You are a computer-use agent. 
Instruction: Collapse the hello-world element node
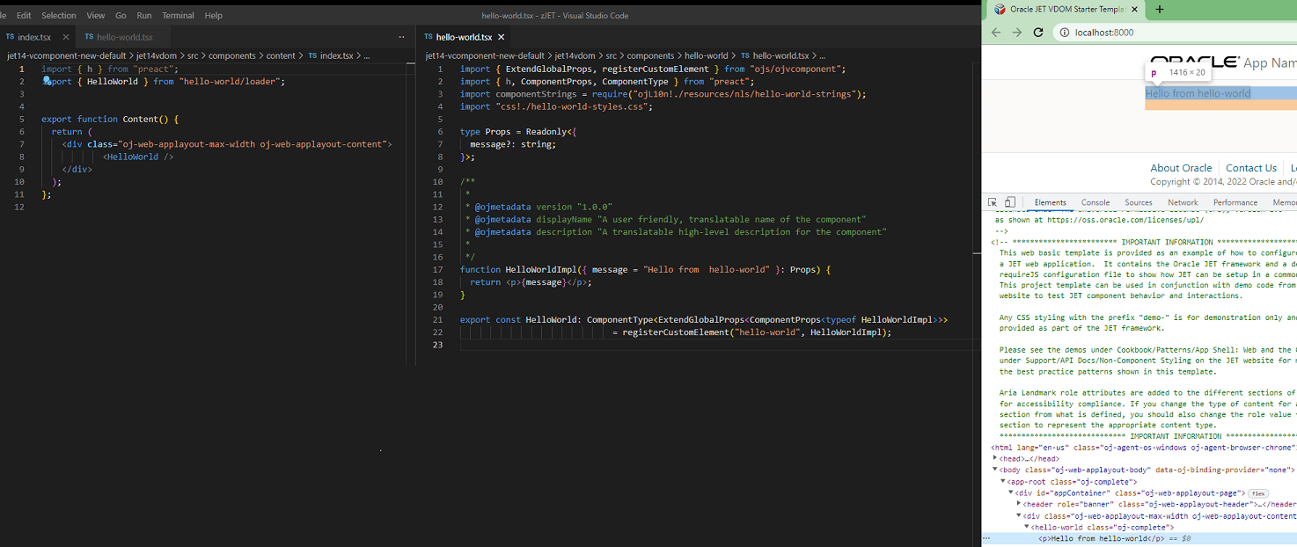[x=1027, y=528]
